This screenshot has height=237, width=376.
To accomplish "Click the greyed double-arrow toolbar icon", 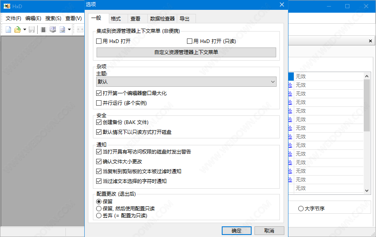I will [x=80, y=29].
